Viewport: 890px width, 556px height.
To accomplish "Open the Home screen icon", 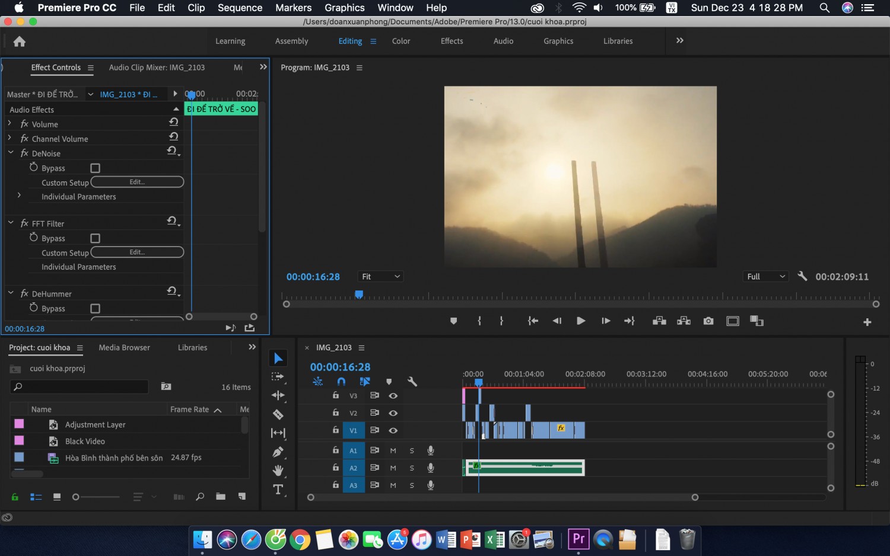I will click(20, 41).
